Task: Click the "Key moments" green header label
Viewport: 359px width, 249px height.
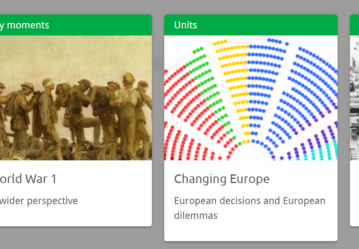Action: click(24, 25)
